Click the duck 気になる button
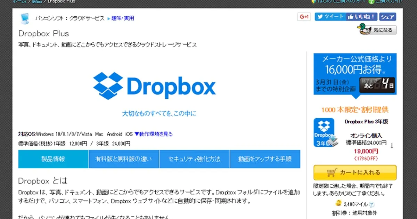Screen dimensions: 417x219 377,30
